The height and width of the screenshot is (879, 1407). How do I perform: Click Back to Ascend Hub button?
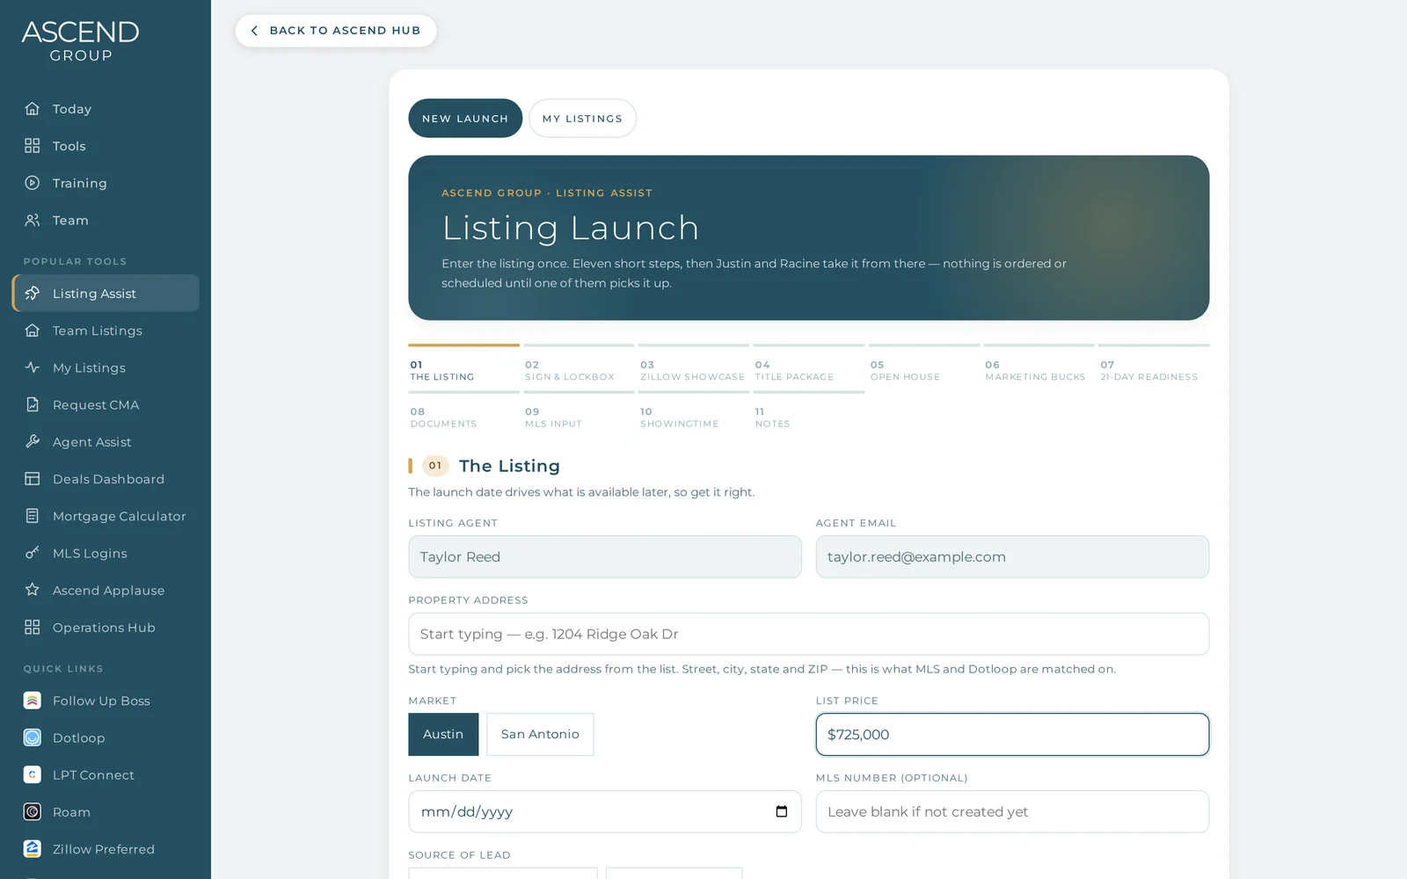[336, 30]
